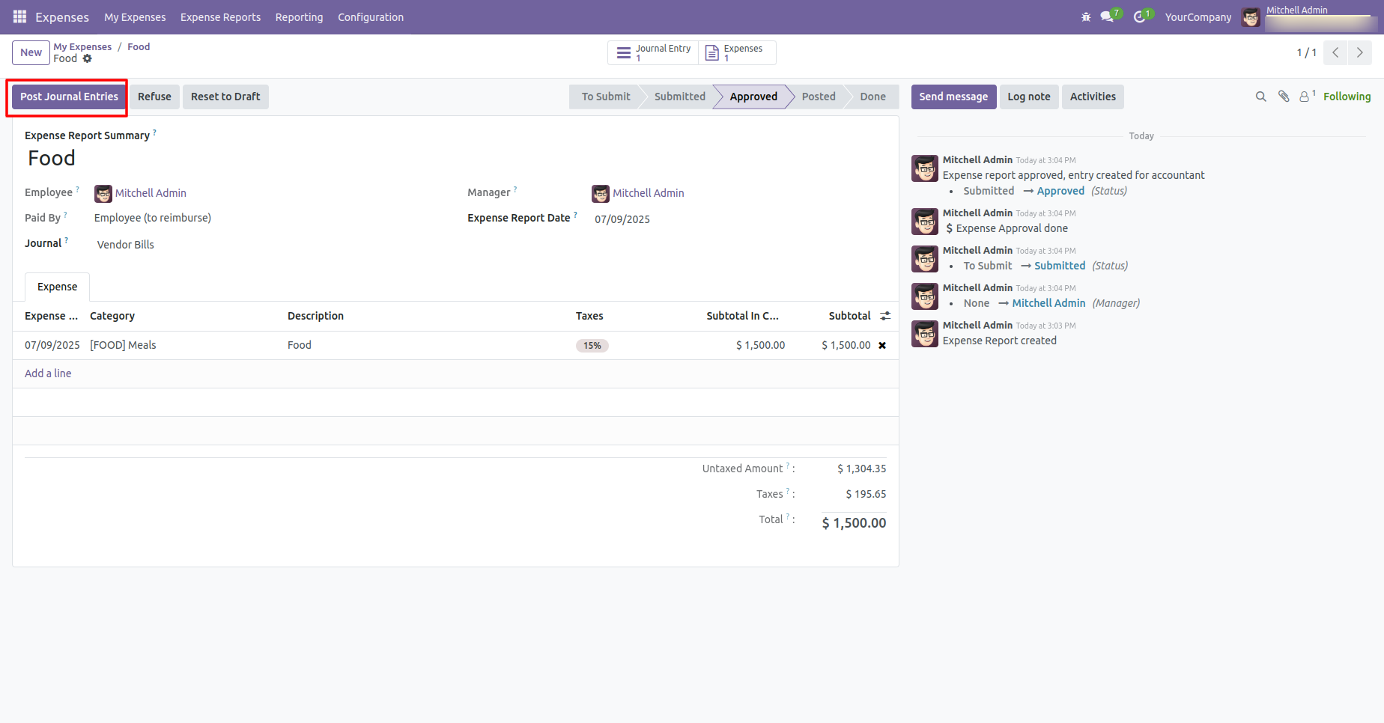Viewport: 1384px width, 723px height.
Task: Click the record pager 1 / 1
Action: pyautogui.click(x=1306, y=52)
